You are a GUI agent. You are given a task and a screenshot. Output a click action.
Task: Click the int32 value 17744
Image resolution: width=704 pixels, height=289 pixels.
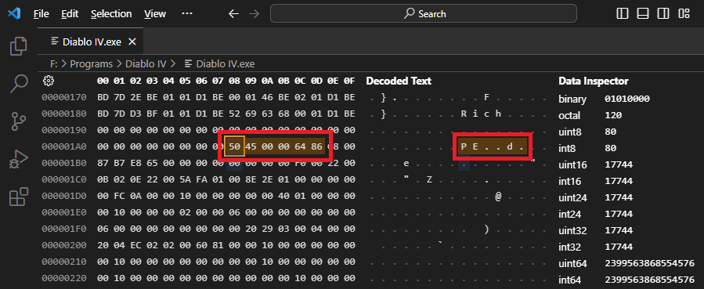[619, 247]
